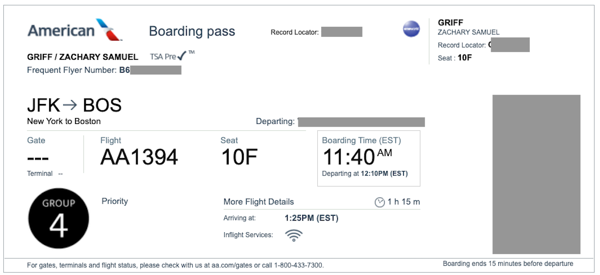
Task: Click the TSA Pre checkmark icon
Action: [x=182, y=56]
